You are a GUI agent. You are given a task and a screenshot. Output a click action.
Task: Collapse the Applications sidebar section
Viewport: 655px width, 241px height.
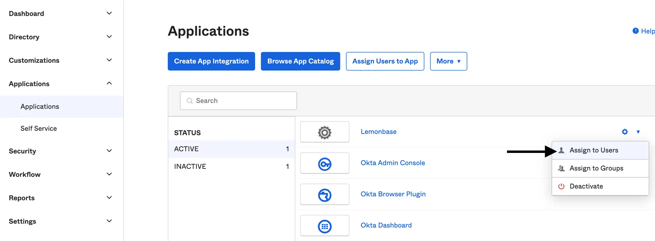[109, 83]
